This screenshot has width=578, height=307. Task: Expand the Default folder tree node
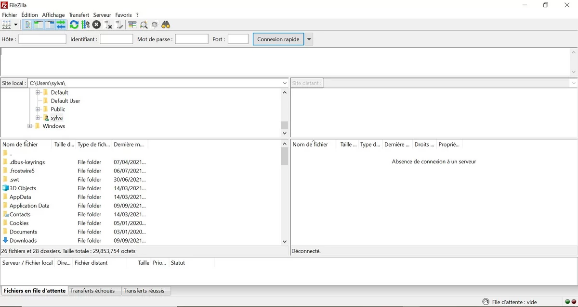[38, 92]
